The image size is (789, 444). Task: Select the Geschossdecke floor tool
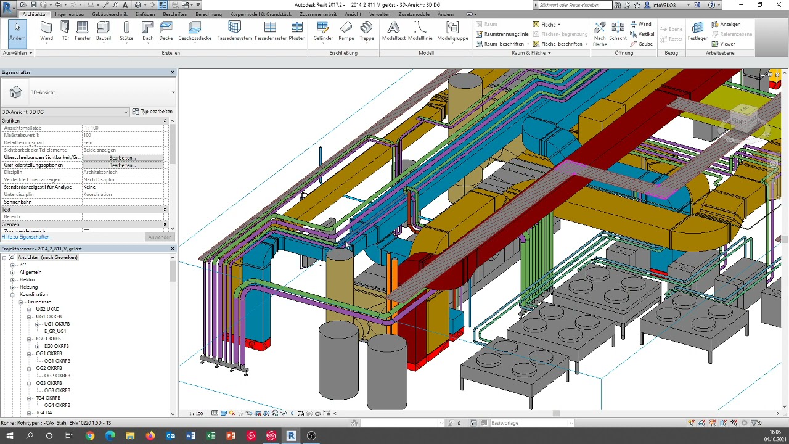pyautogui.click(x=195, y=31)
